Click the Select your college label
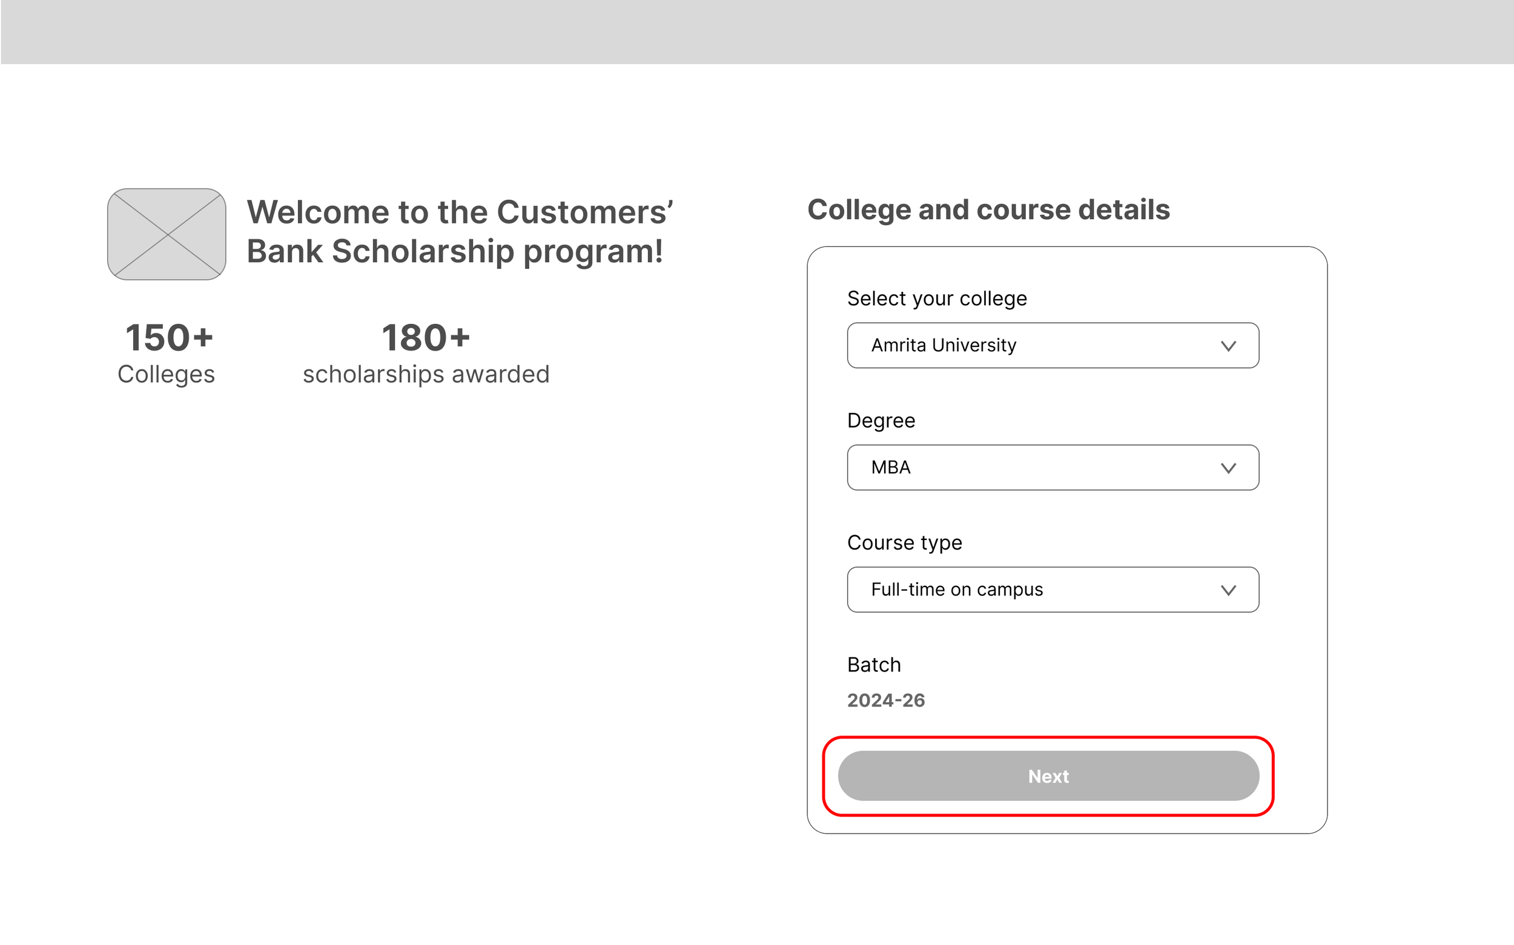Viewport: 1514px width, 945px height. tap(936, 298)
